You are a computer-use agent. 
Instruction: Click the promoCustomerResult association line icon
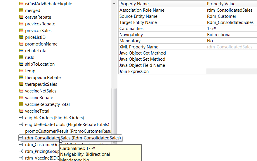tap(21, 131)
